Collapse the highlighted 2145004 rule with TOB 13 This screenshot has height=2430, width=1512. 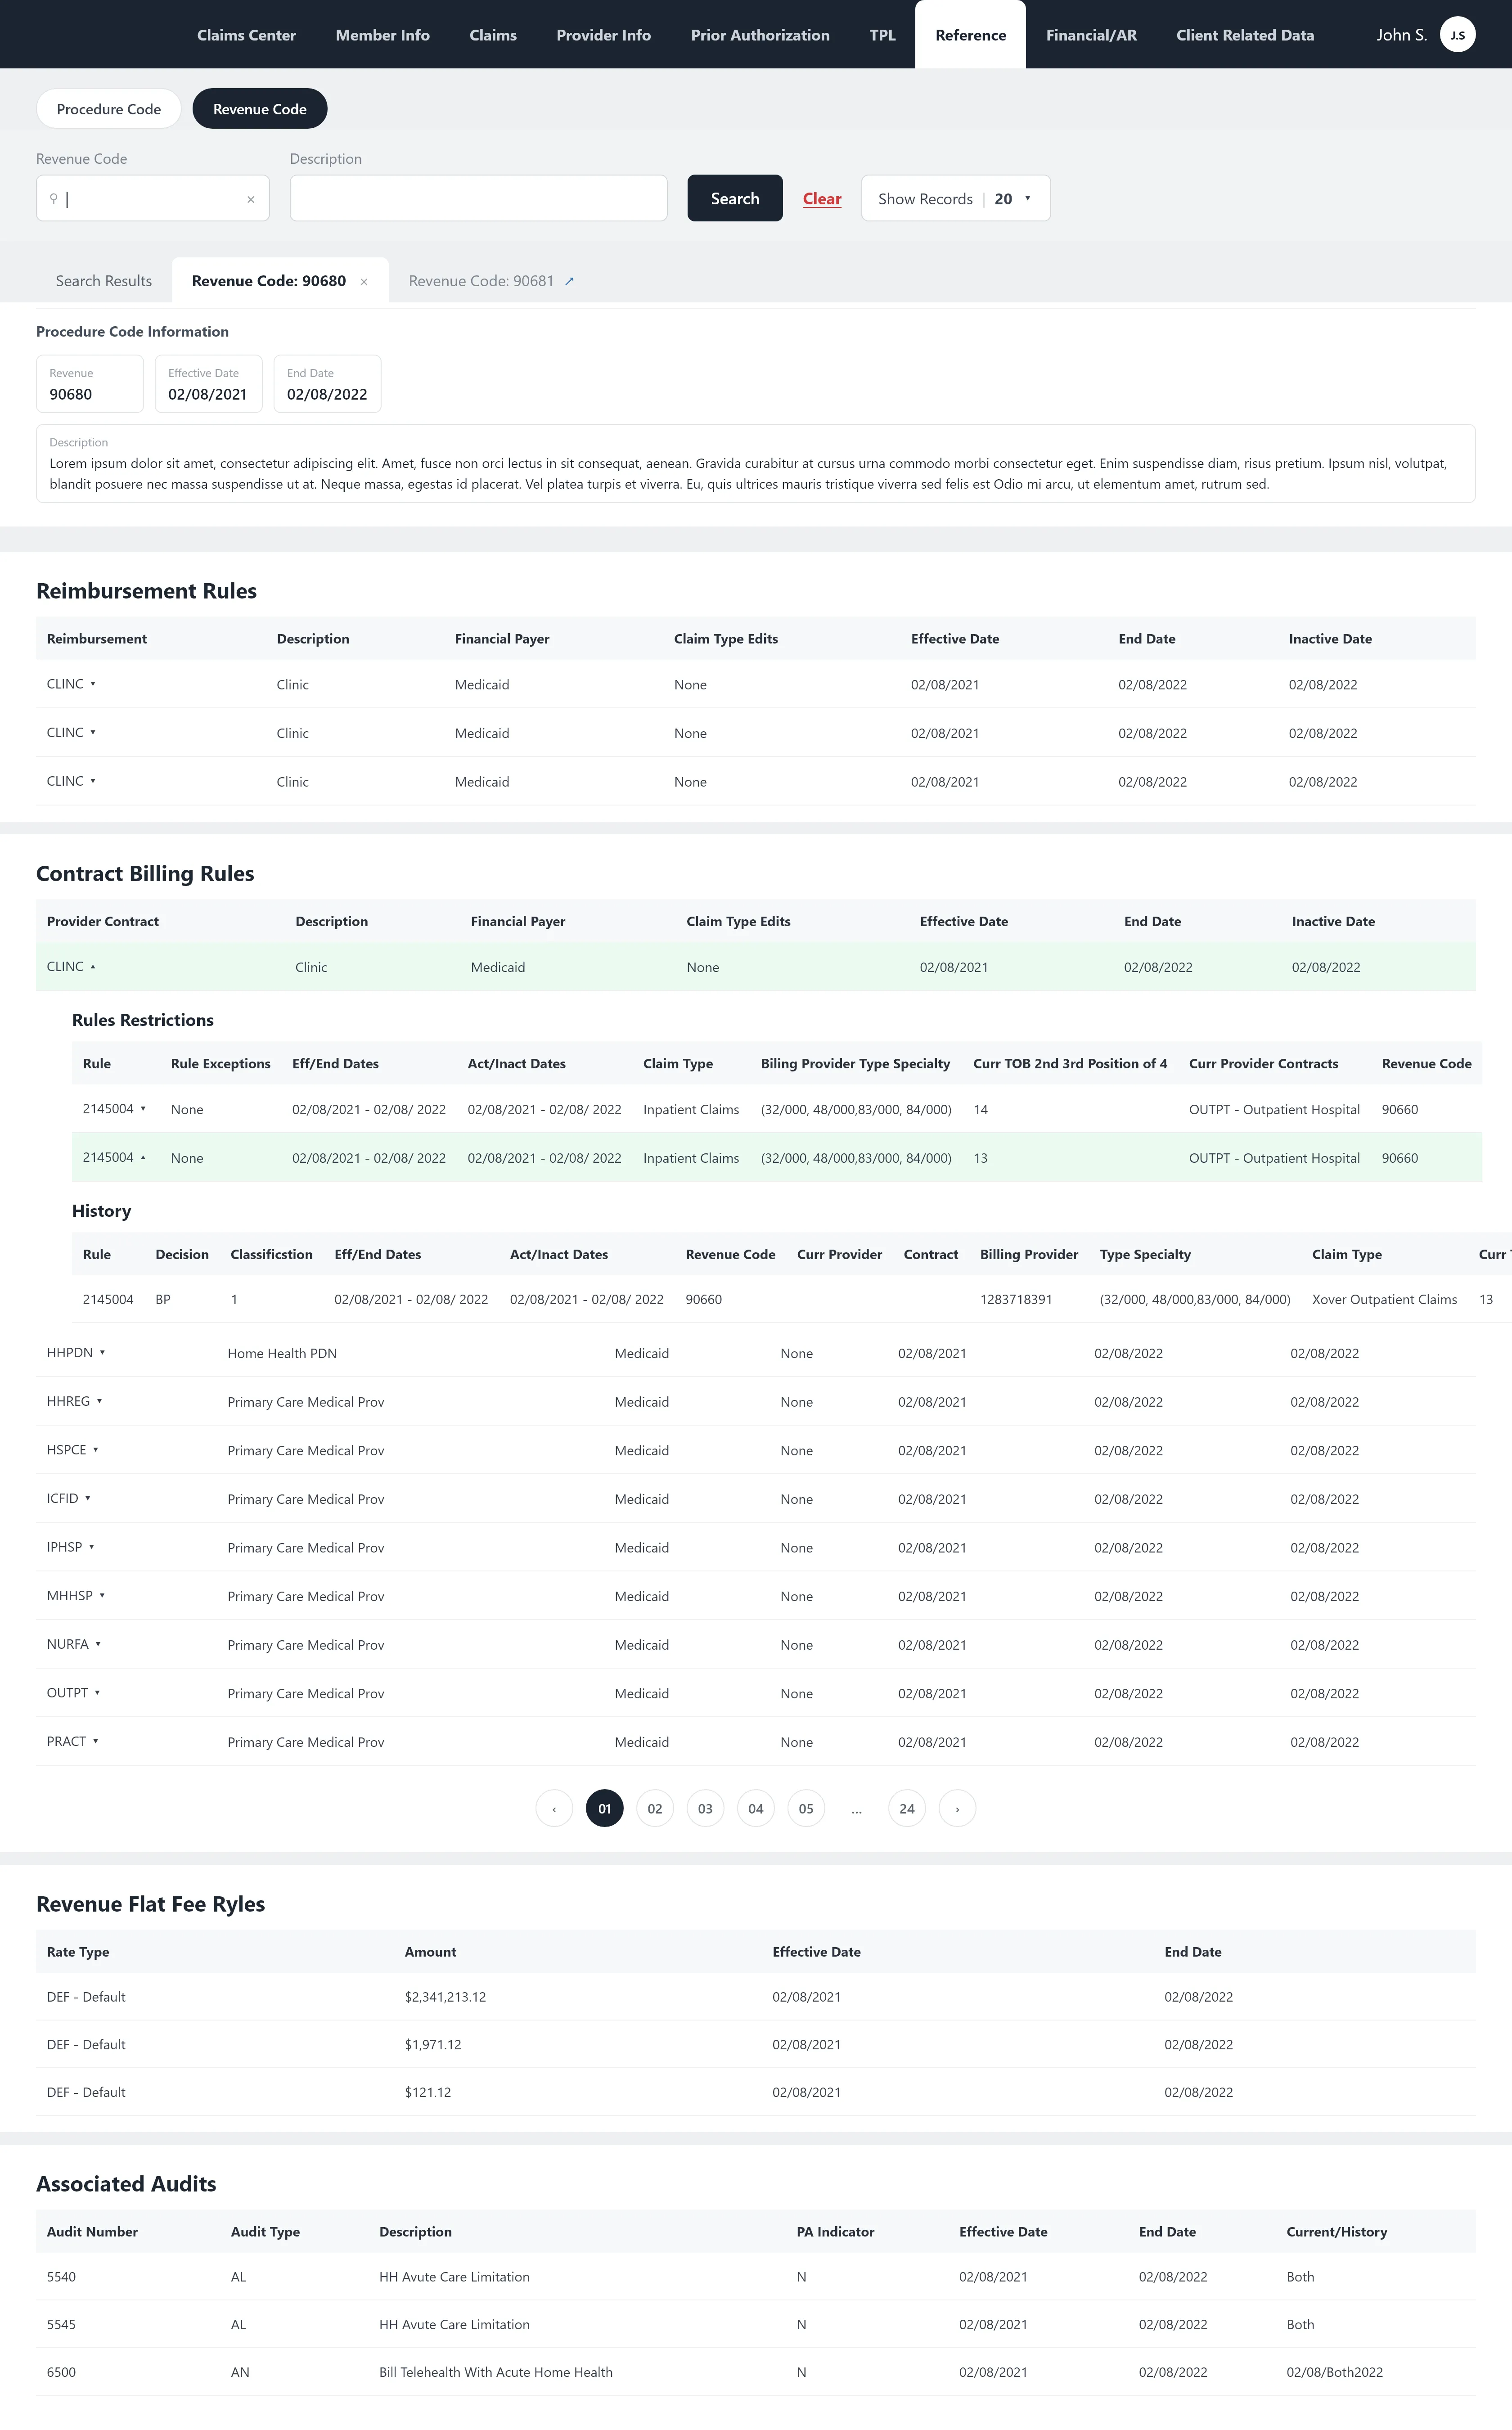coord(143,1157)
